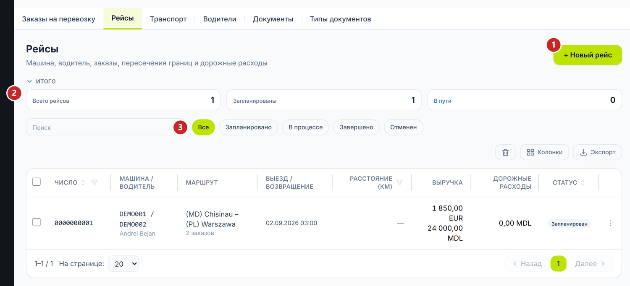Filter trips by Запланировано

pyautogui.click(x=249, y=127)
